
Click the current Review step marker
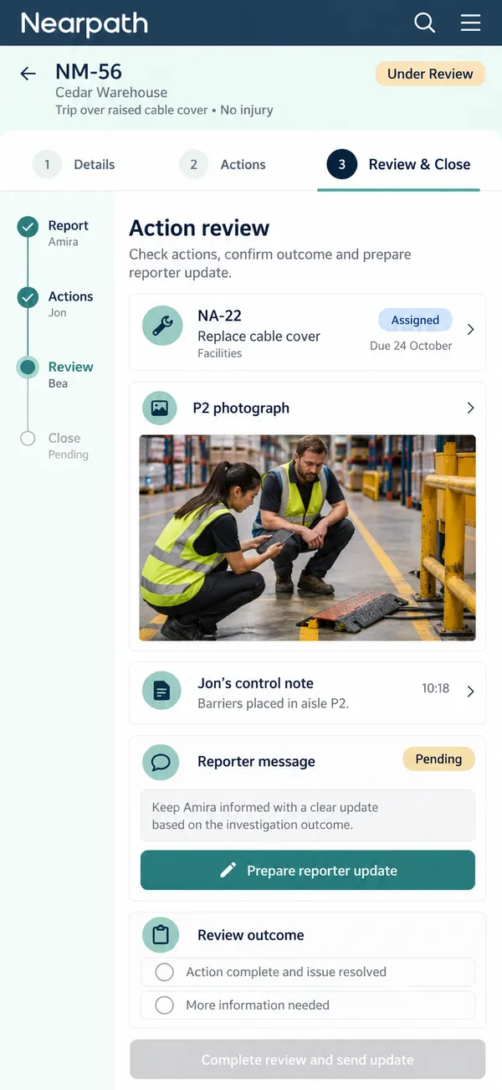[28, 367]
